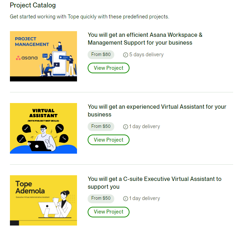Click clock icon in Virtual Assistant for your business listing
The height and width of the screenshot is (228, 242).
click(x=126, y=126)
